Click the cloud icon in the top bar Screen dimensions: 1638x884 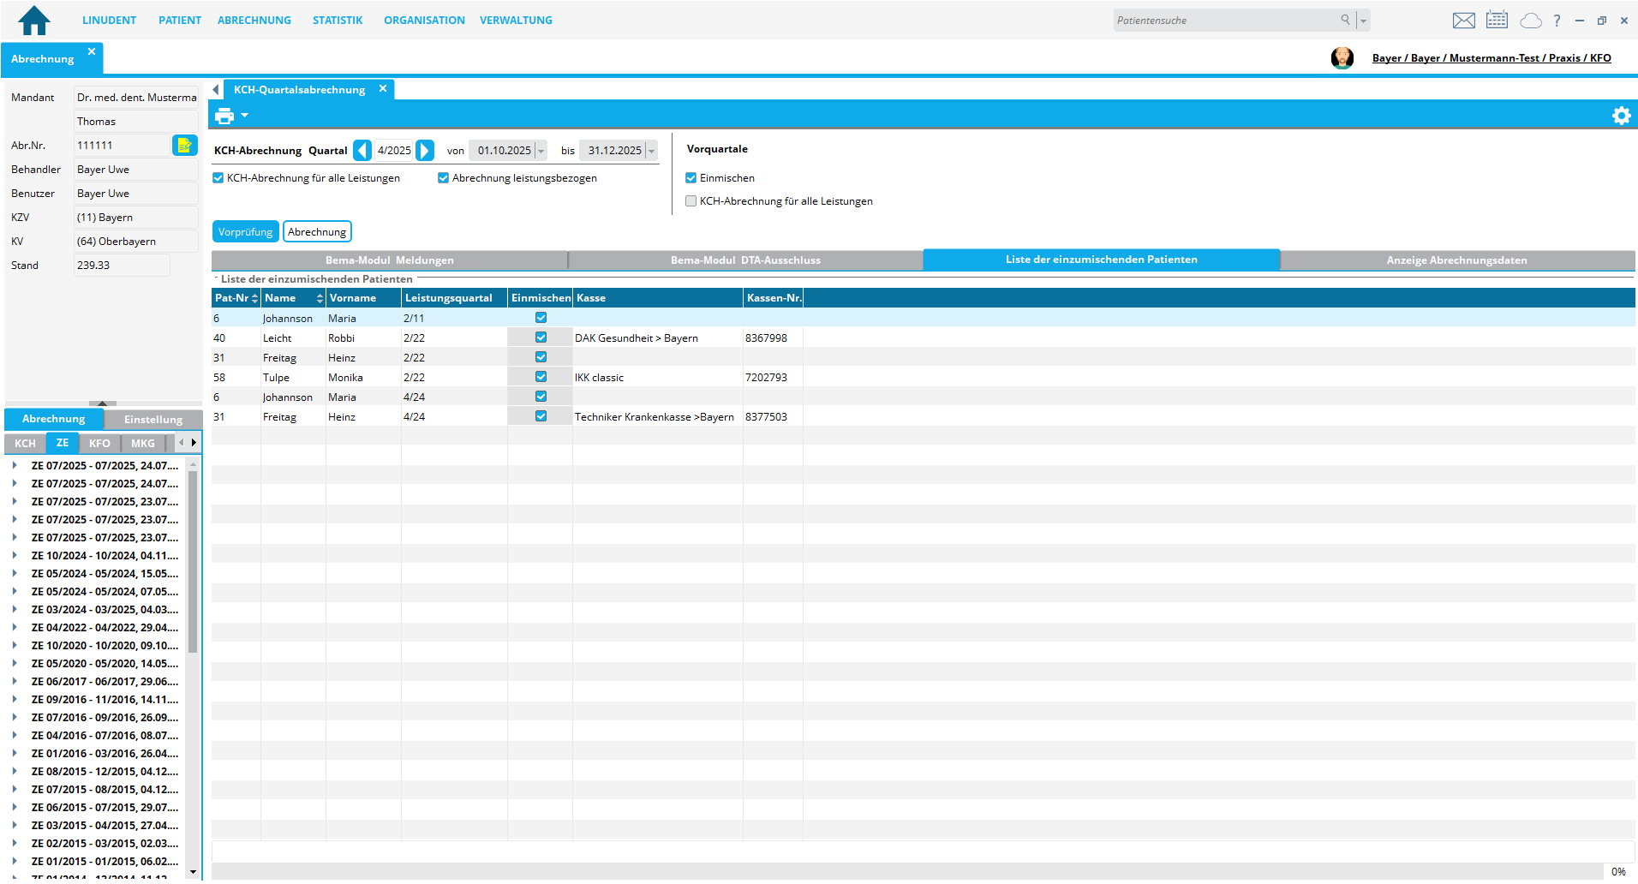tap(1530, 21)
